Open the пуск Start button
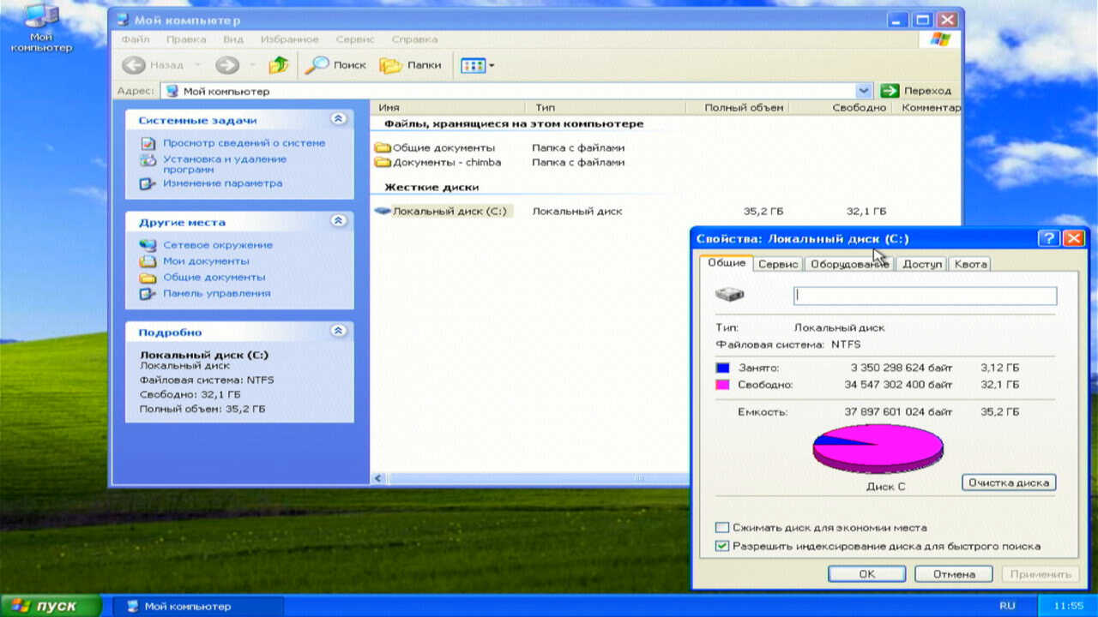The height and width of the screenshot is (617, 1098). click(51, 606)
